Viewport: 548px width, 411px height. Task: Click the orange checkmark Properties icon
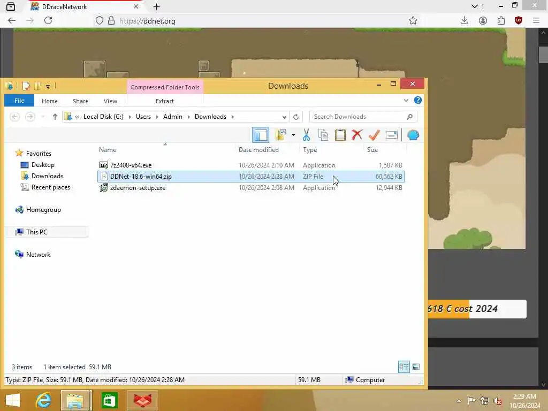374,135
